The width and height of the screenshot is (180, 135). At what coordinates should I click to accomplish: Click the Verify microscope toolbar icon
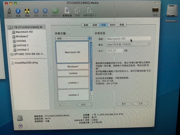tap(9, 11)
